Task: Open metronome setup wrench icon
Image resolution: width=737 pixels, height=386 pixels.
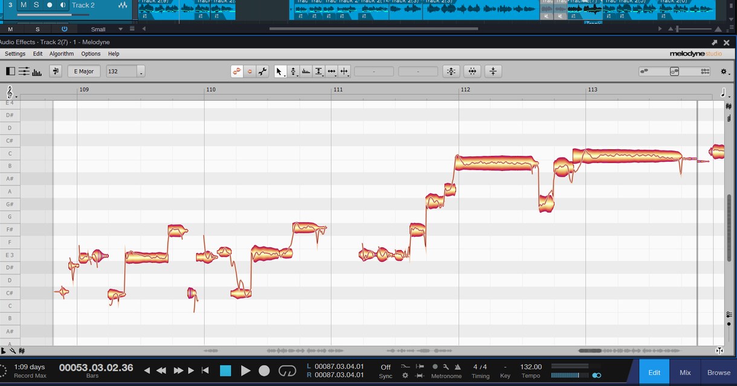Action: tap(446, 367)
